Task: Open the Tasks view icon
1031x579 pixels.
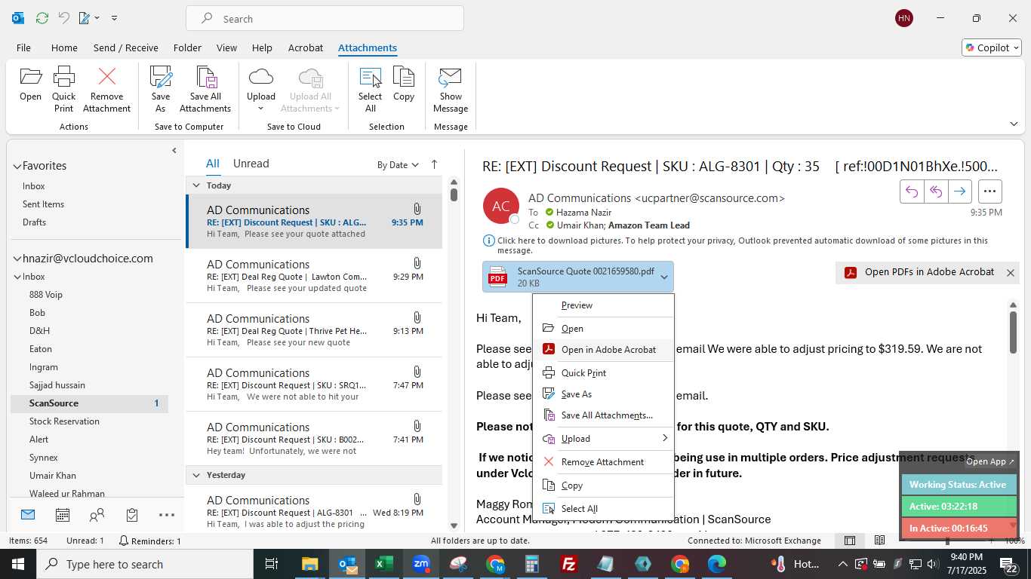Action: 132,515
